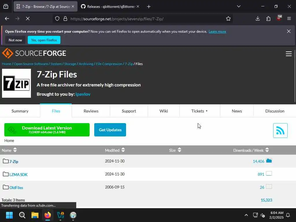Open the System breadcrumb link
The width and height of the screenshot is (296, 222).
coord(56,64)
